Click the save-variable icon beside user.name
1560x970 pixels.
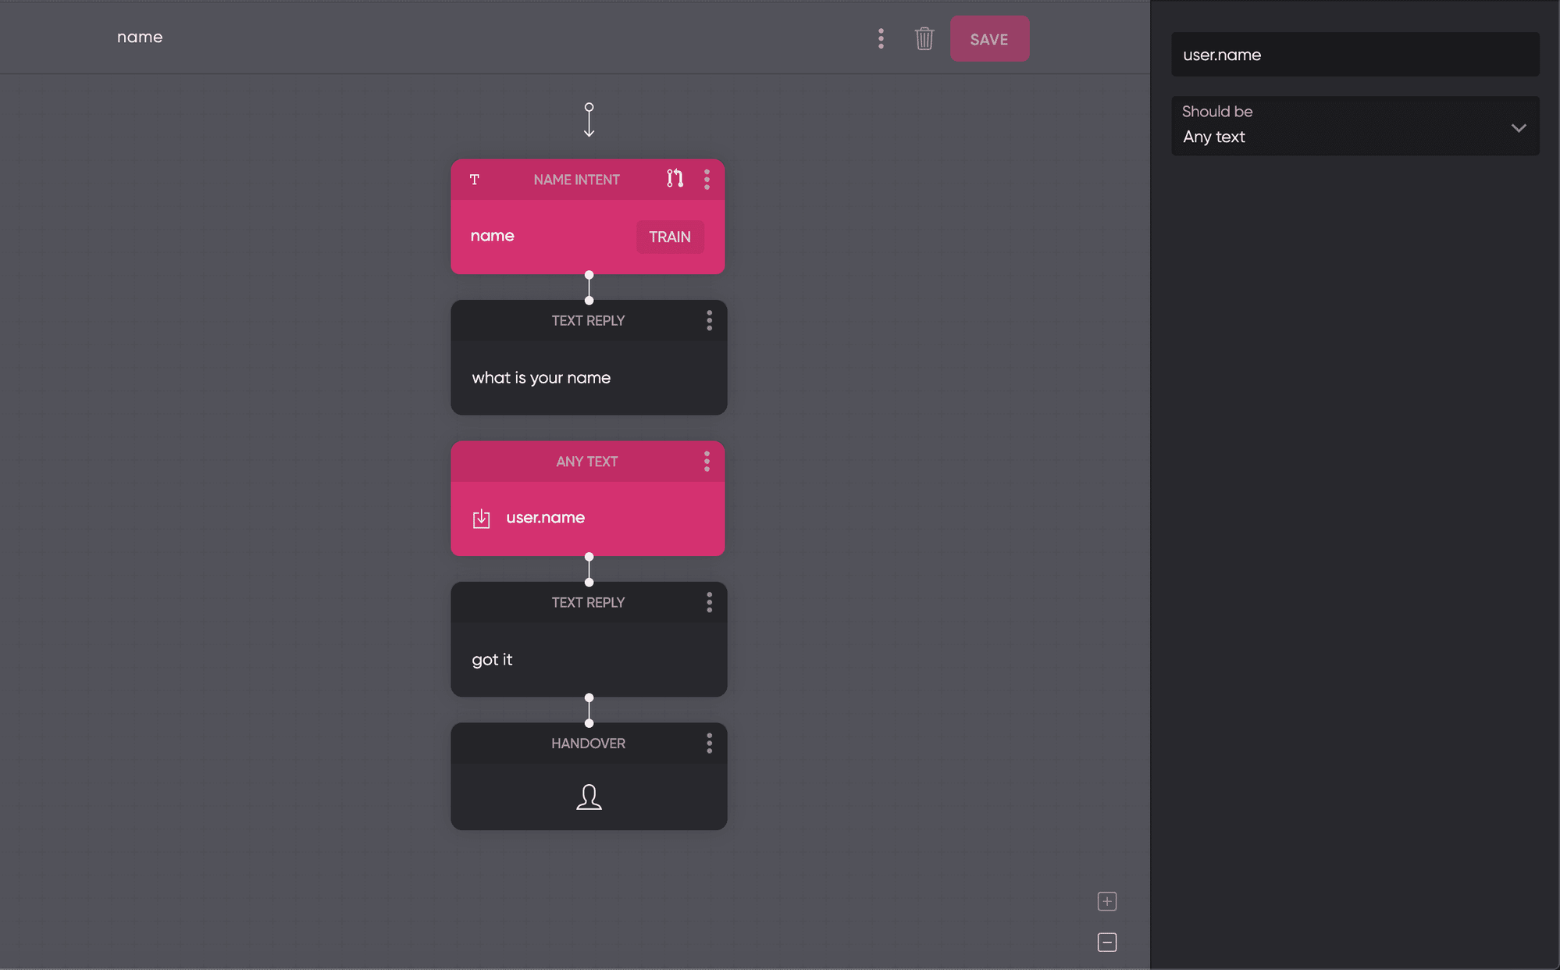tap(481, 519)
